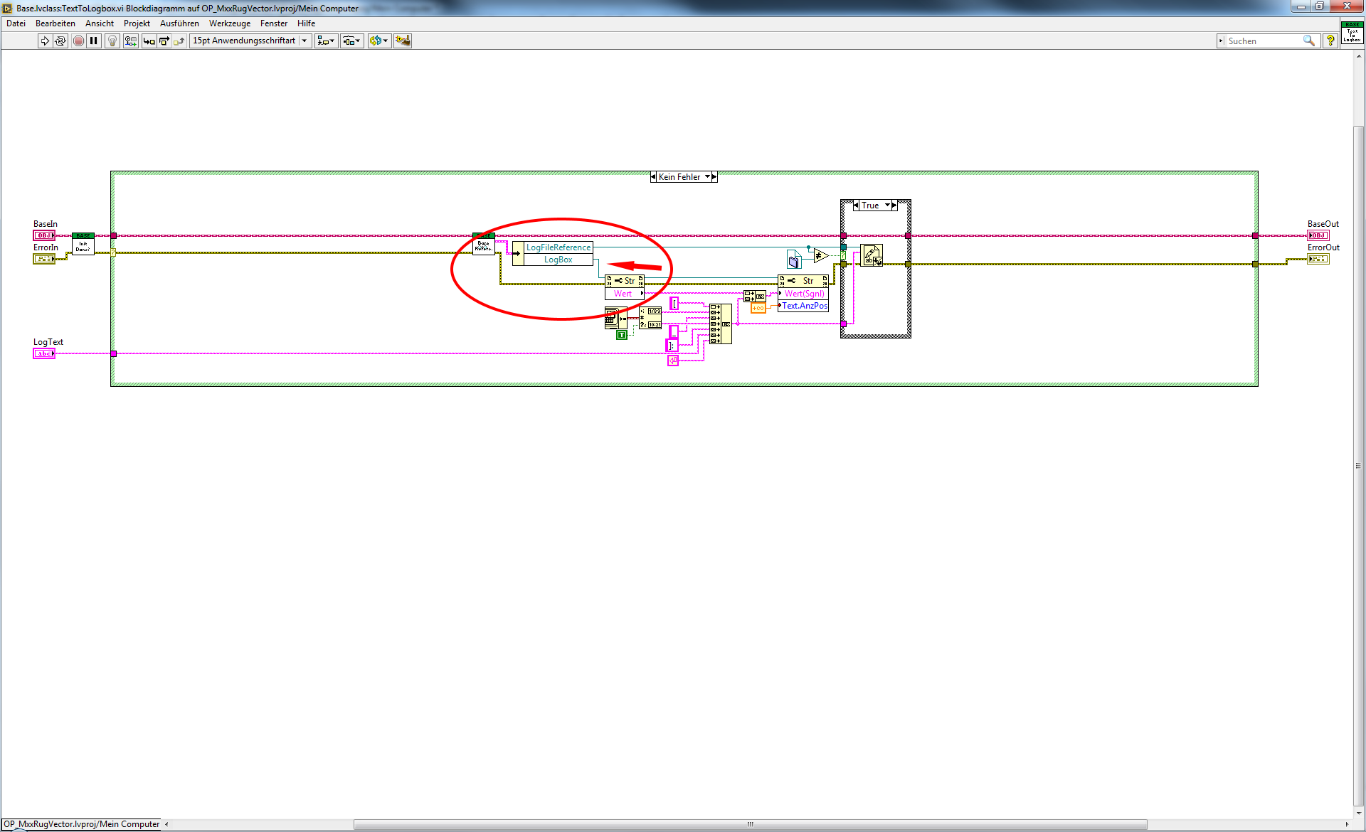Toggle Retain Wire Values button
Viewport: 1366px width, 832px height.
(x=130, y=41)
